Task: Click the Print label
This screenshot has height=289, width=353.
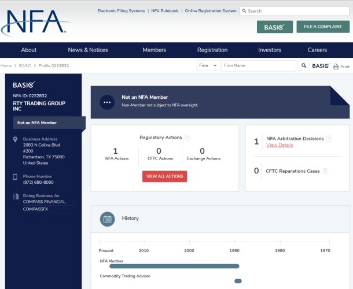Action: pos(345,66)
